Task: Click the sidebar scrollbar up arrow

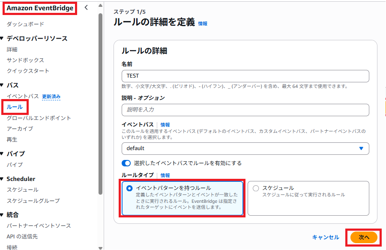Action: [100, 5]
